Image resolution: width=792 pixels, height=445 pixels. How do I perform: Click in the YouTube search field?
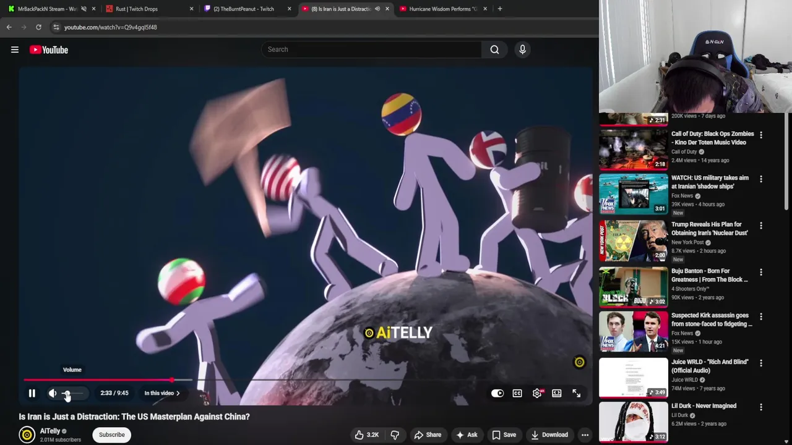coord(371,49)
